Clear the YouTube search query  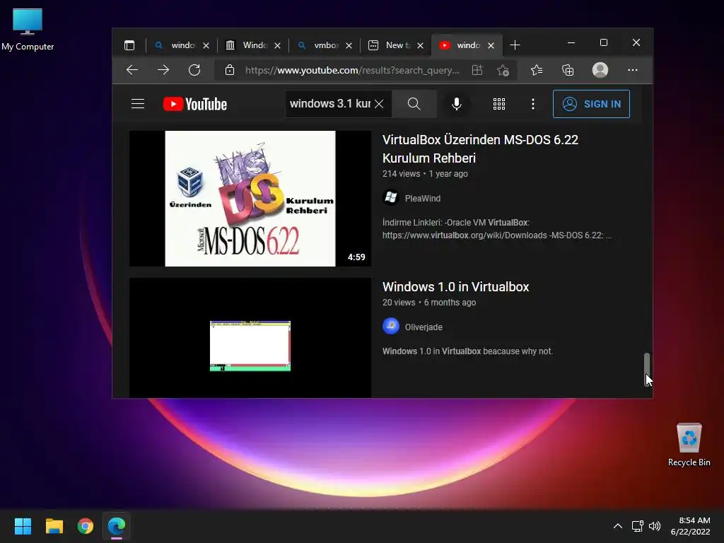[x=379, y=104]
